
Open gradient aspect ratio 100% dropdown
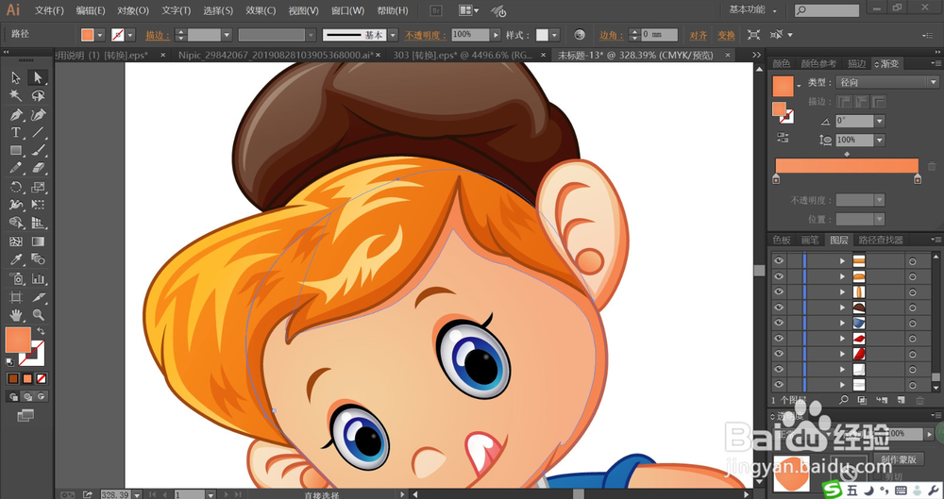[x=880, y=140]
